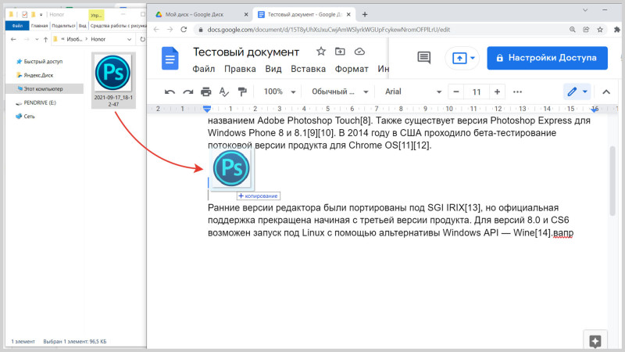Go forward in Chrome browser
Image resolution: width=625 pixels, height=352 pixels.
(170, 30)
